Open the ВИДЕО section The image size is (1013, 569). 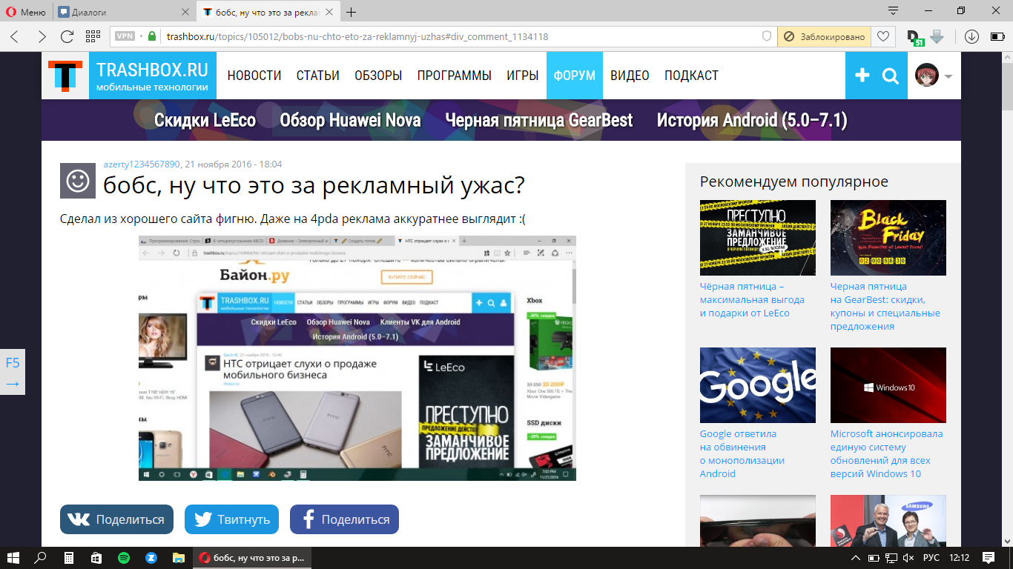pyautogui.click(x=630, y=76)
